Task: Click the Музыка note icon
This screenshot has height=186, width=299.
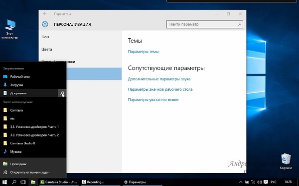Action: [x=5, y=151]
